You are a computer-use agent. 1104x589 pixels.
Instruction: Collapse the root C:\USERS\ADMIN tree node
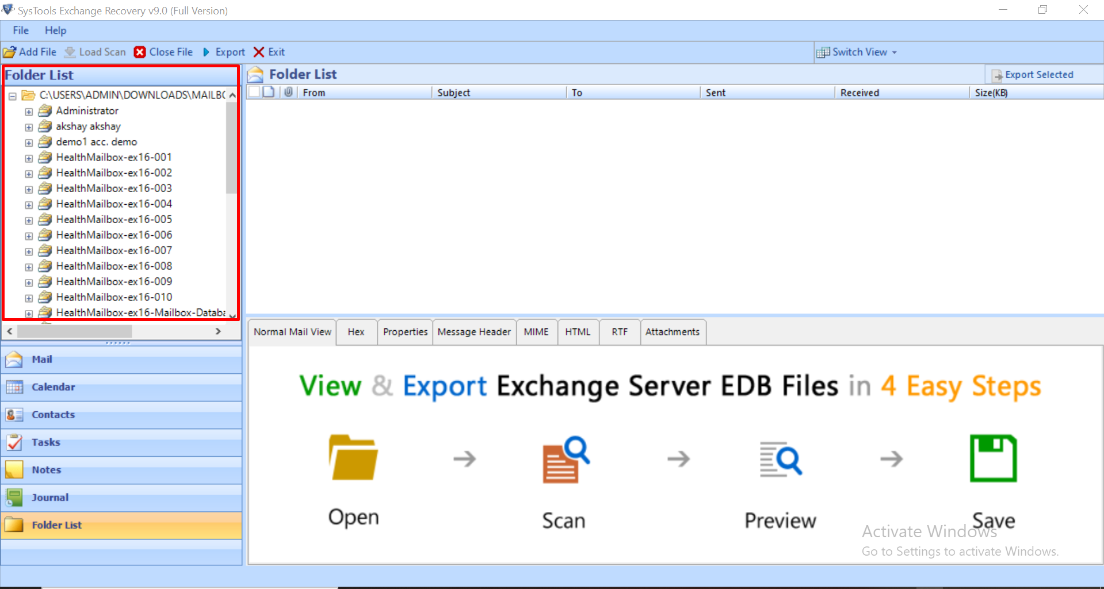pos(12,96)
